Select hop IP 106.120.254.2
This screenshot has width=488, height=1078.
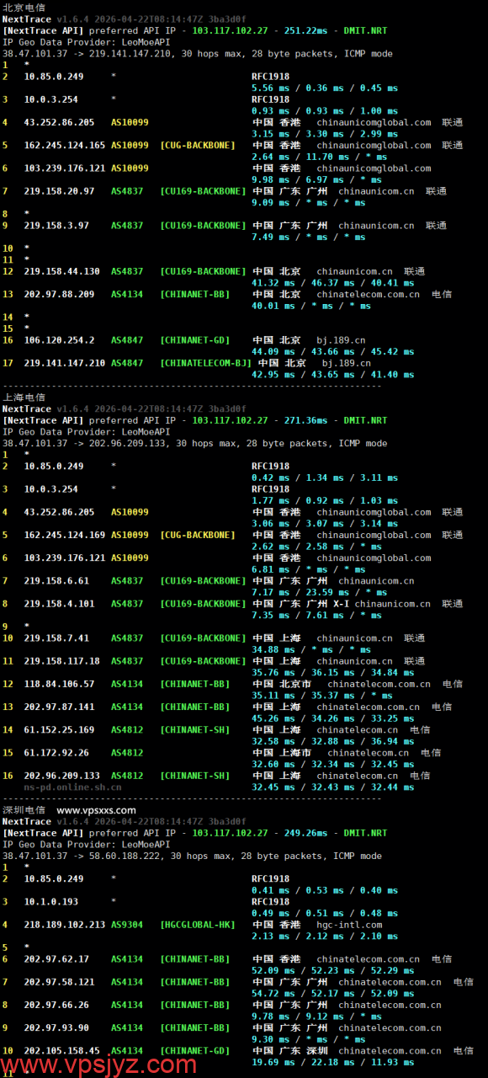[x=59, y=340]
